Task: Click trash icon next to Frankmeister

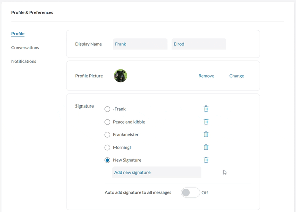Action: 206,134
